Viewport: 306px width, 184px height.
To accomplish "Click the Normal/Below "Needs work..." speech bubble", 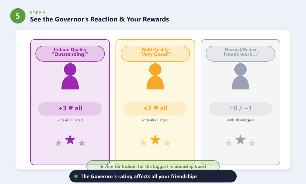I will pyautogui.click(x=240, y=54).
